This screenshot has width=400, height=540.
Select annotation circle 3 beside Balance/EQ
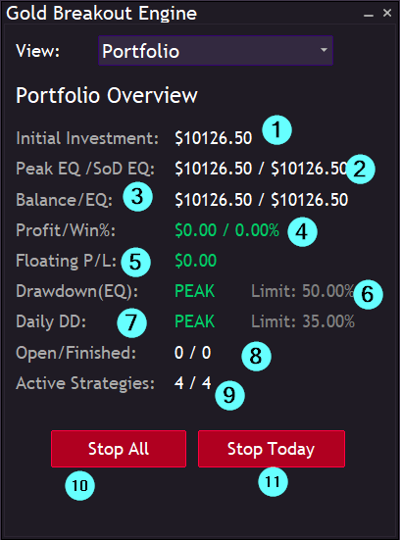pyautogui.click(x=137, y=197)
